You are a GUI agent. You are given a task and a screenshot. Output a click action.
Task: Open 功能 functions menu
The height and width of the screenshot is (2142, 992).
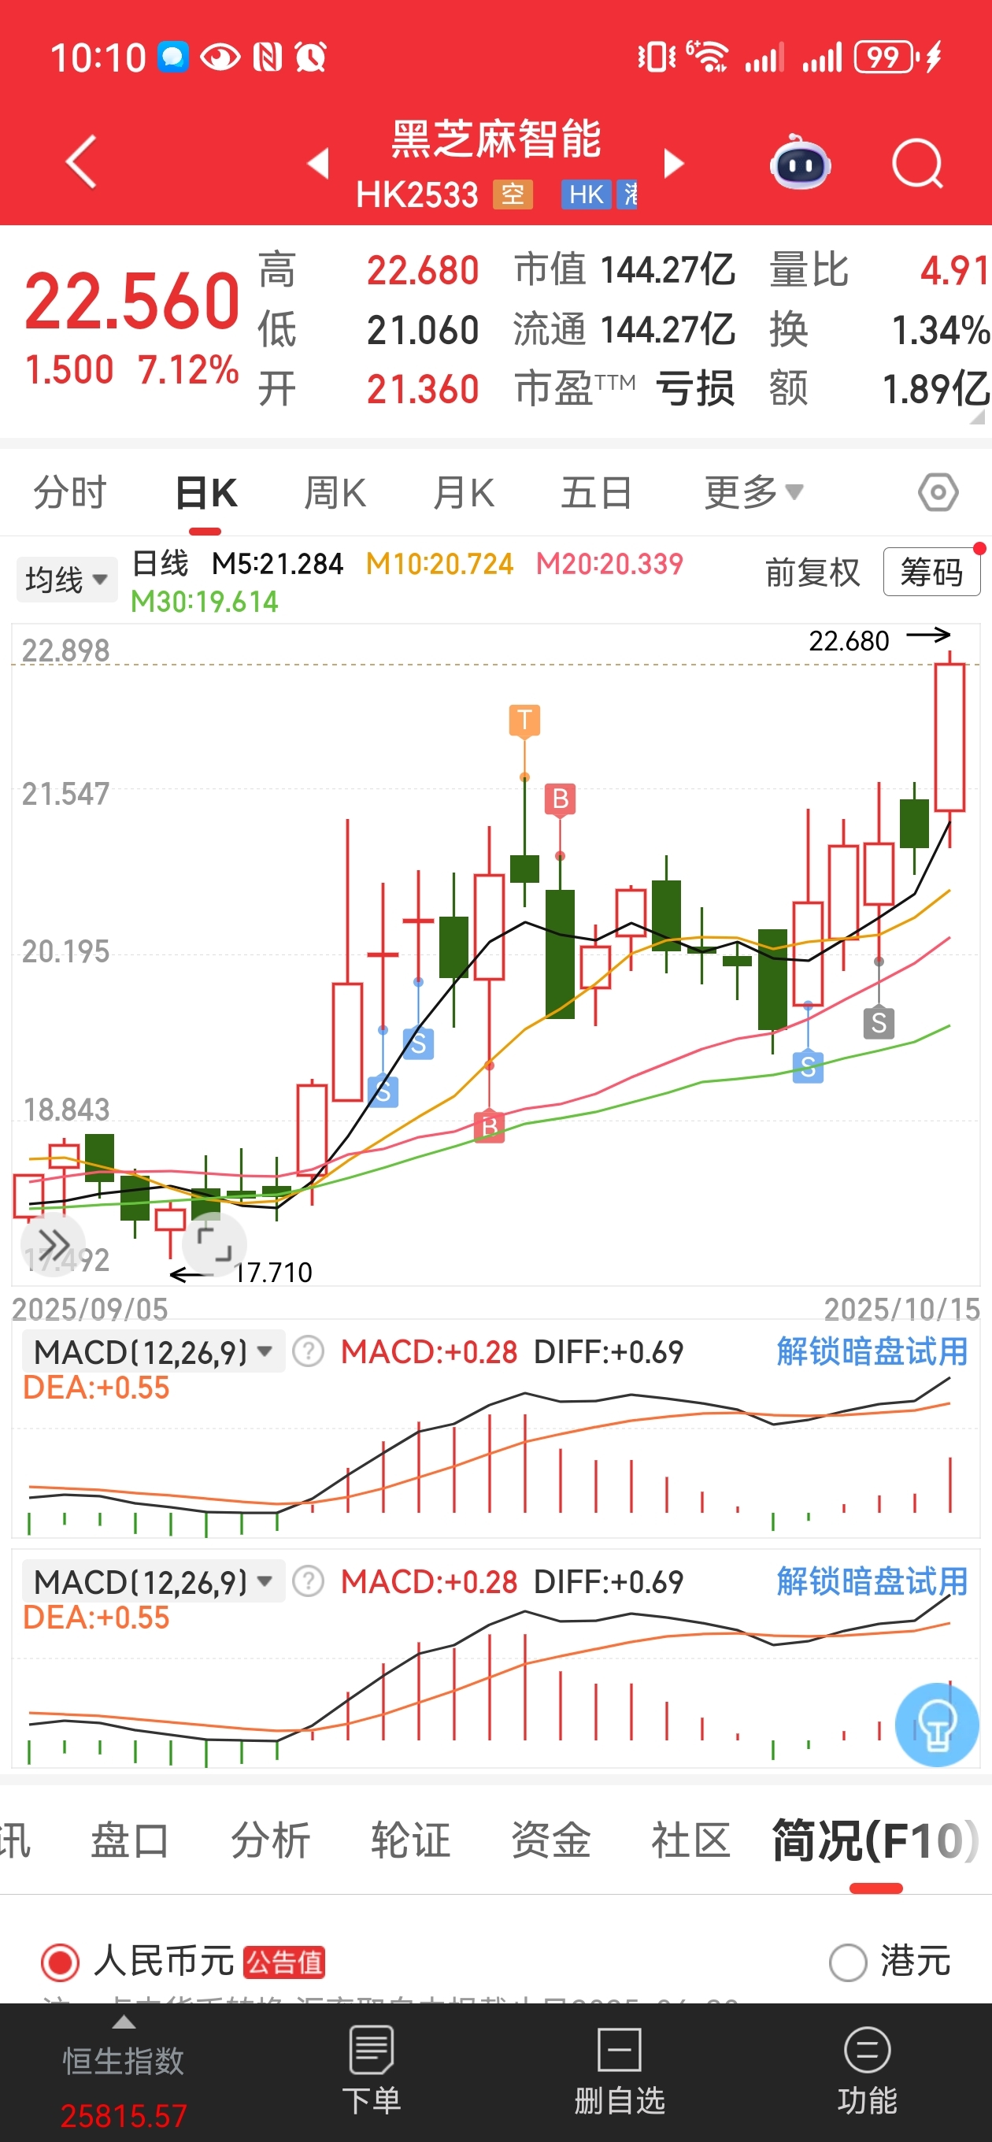click(x=868, y=2070)
